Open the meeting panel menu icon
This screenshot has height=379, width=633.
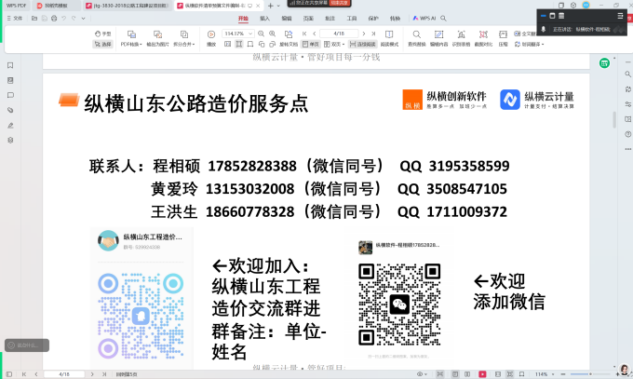click(x=621, y=16)
